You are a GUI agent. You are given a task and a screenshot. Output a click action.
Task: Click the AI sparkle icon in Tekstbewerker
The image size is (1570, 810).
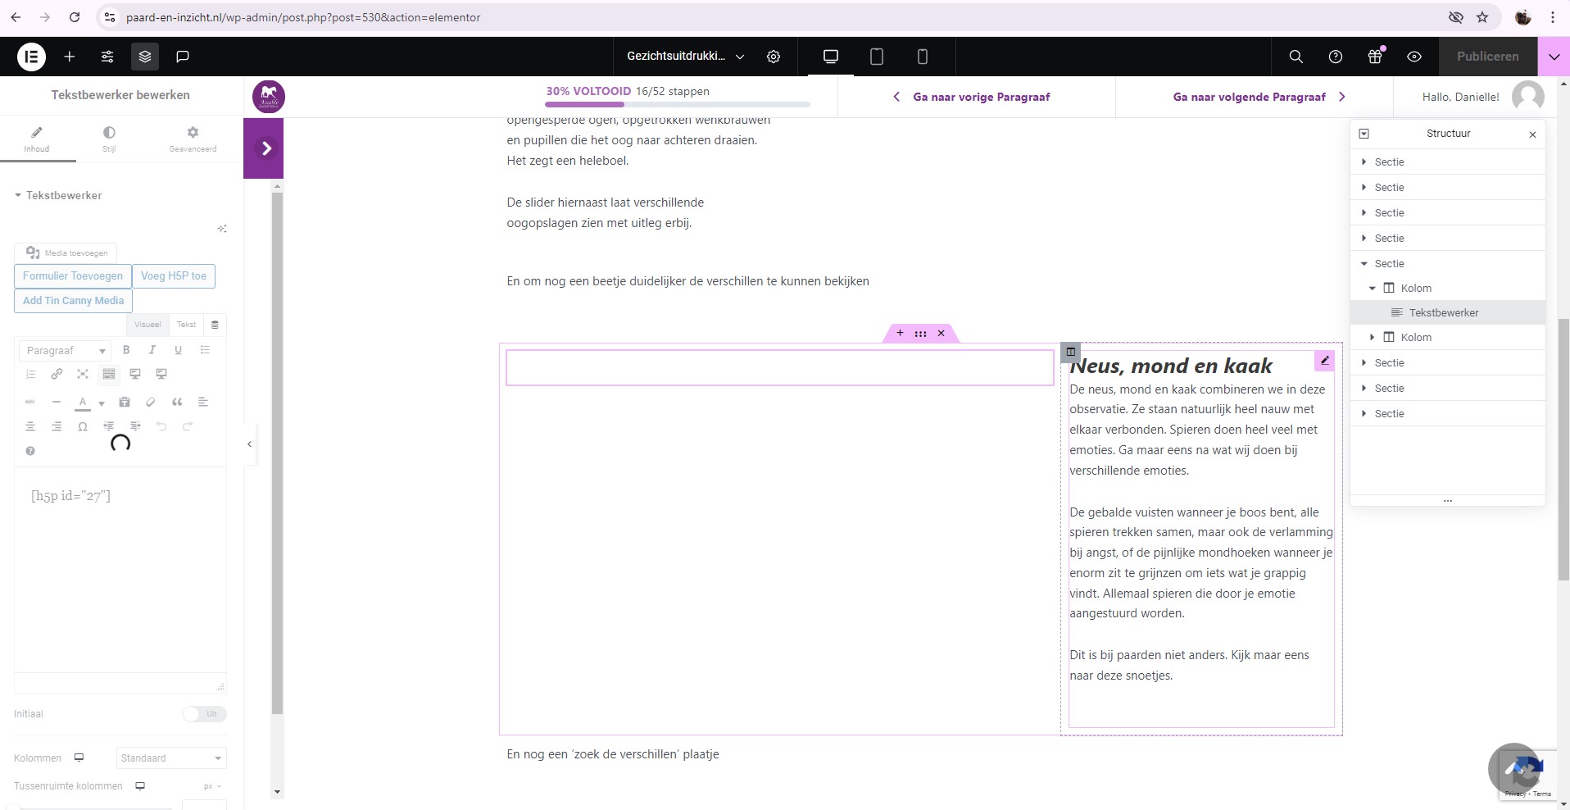222,229
